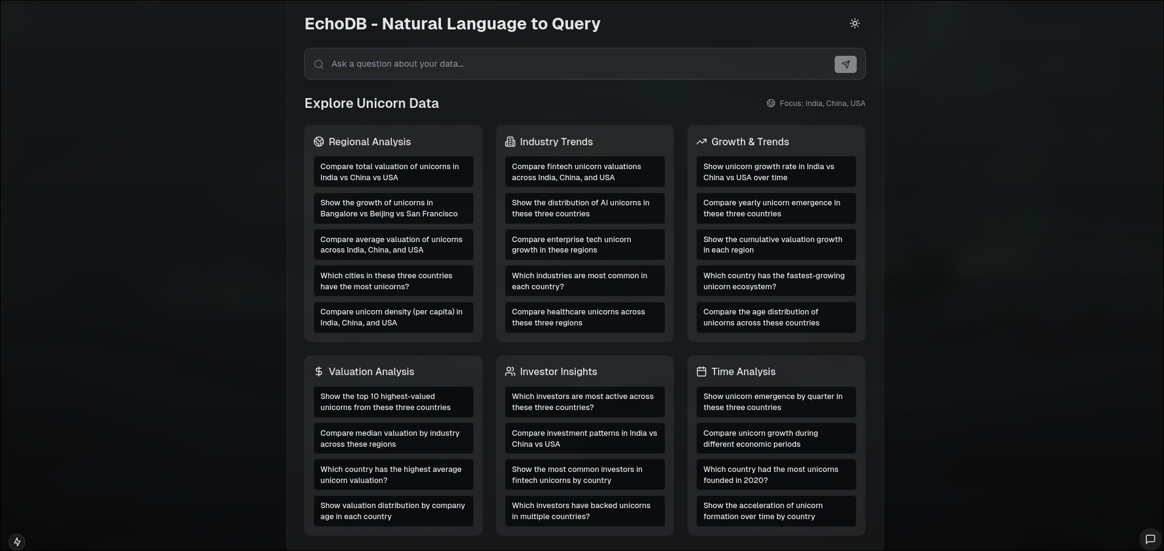Click the 'Investor Insights' card heading
This screenshot has width=1164, height=551.
[558, 371]
